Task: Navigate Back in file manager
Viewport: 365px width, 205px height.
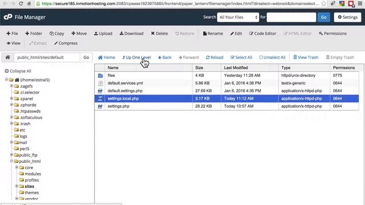Action: [165, 58]
